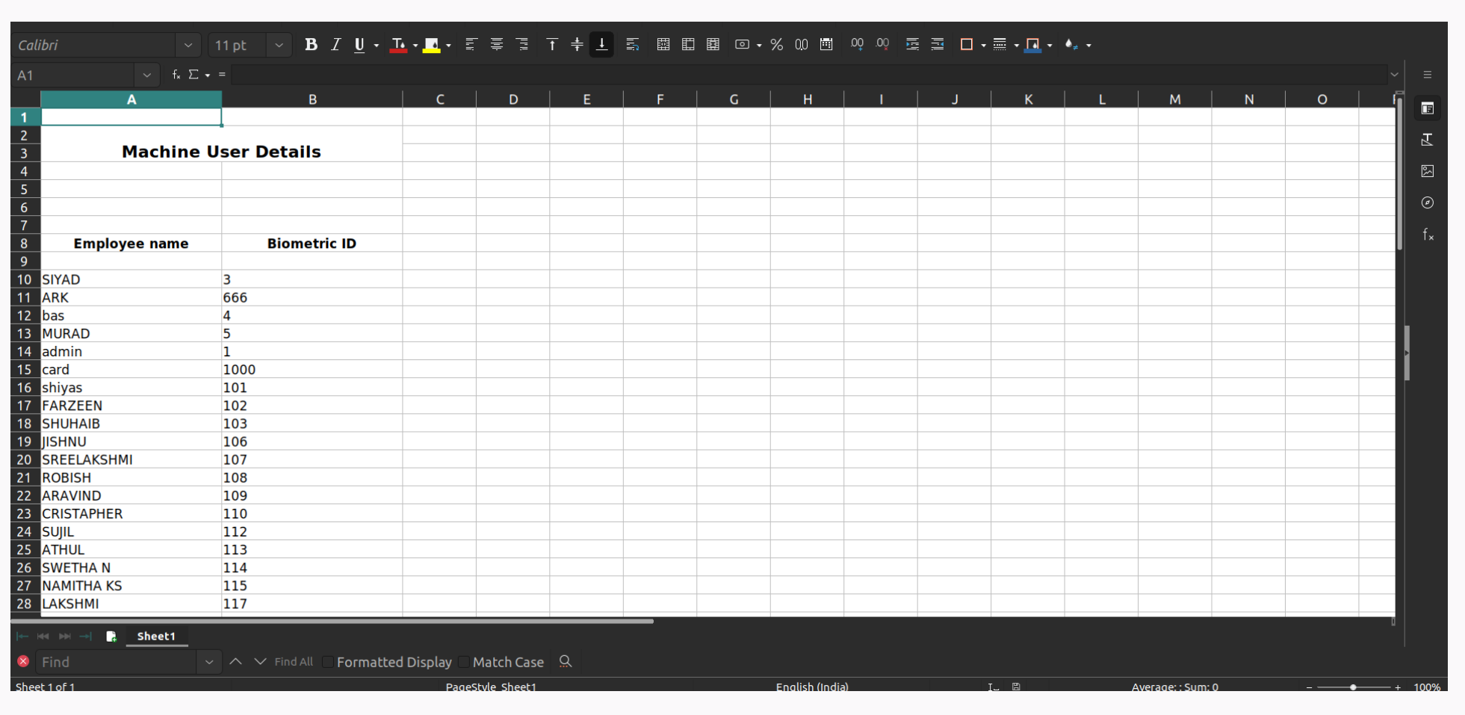Select column B header
Image resolution: width=1465 pixels, height=715 pixels.
coord(312,99)
